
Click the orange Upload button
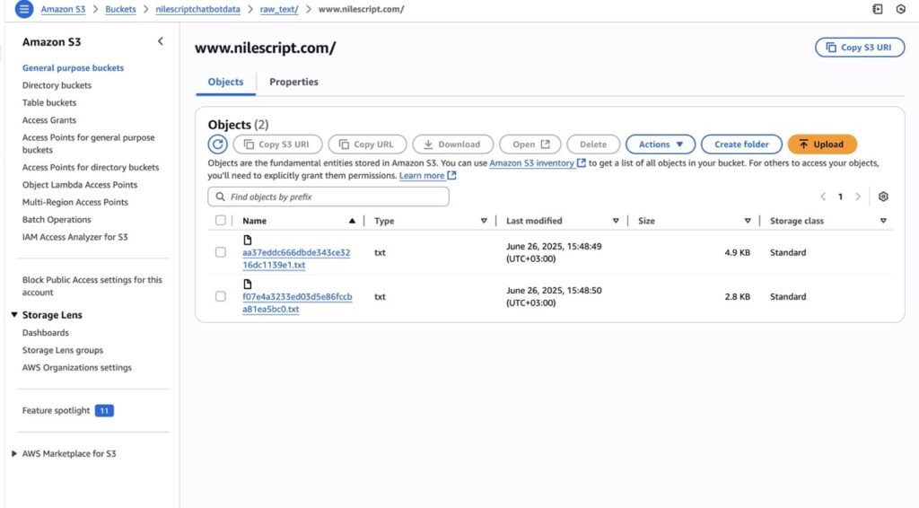(x=821, y=145)
